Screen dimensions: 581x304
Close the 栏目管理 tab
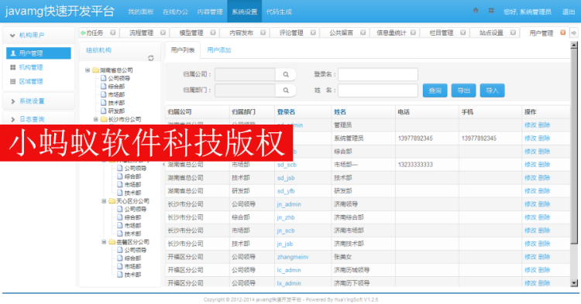tap(462, 32)
